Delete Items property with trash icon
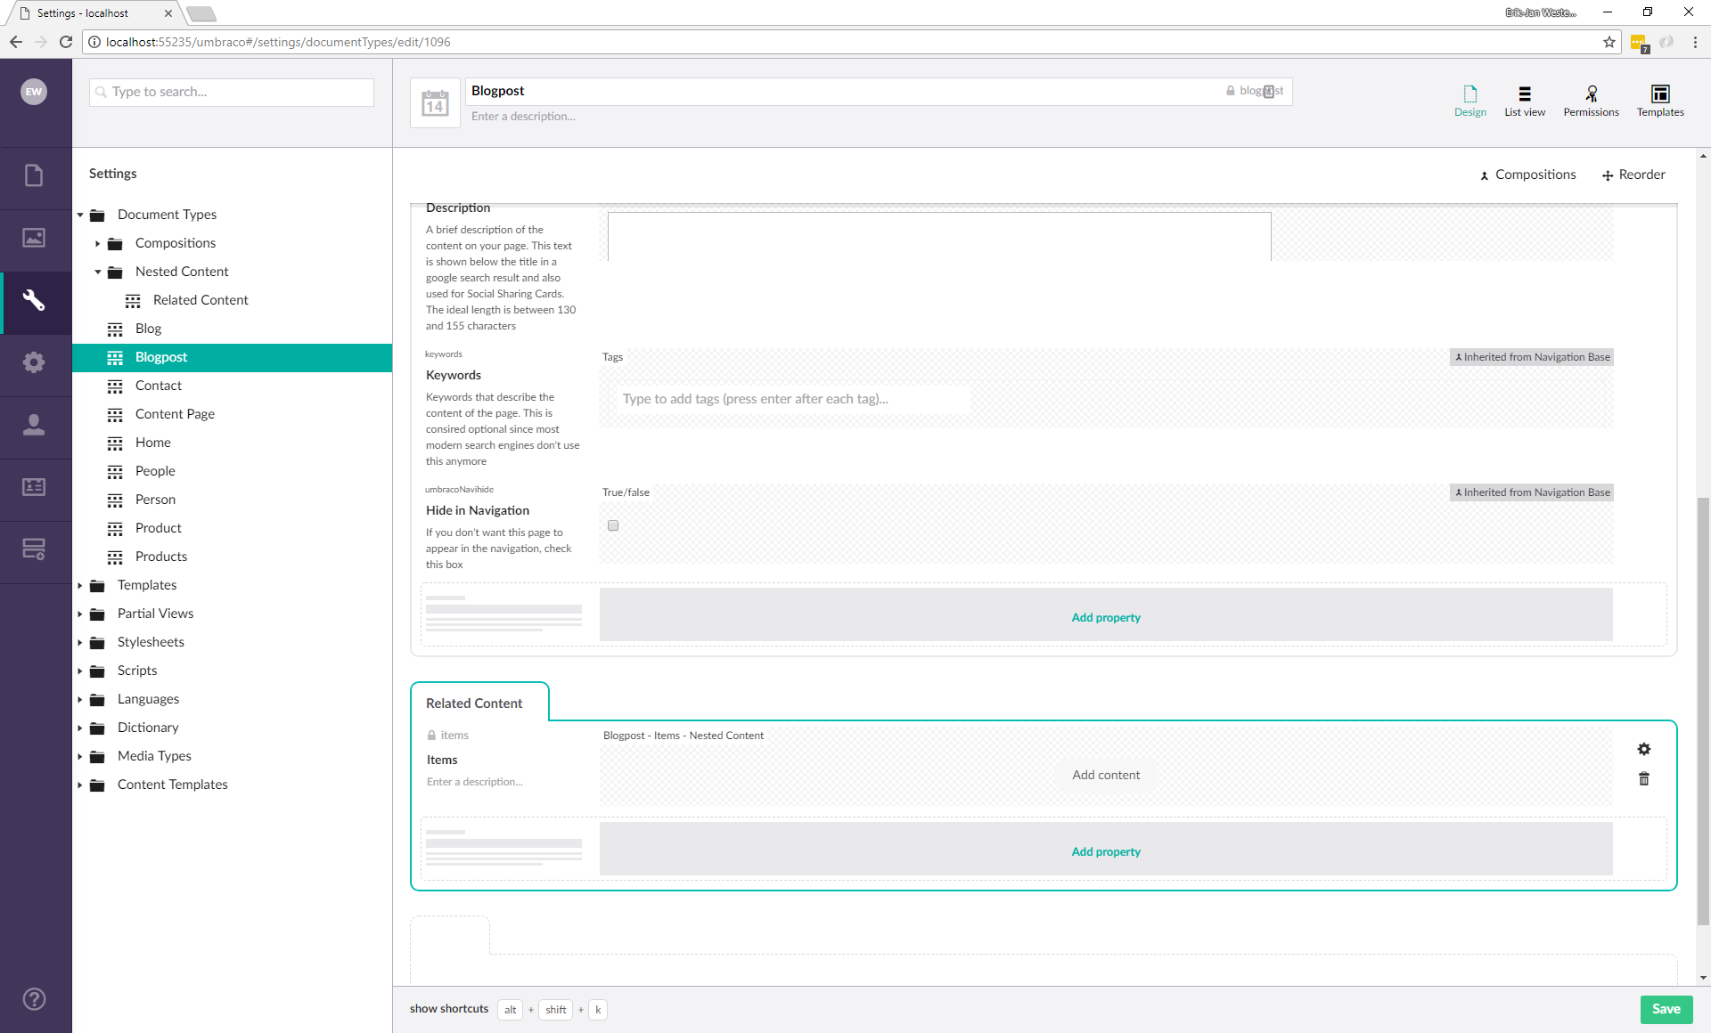The height and width of the screenshot is (1033, 1711). [x=1644, y=779]
